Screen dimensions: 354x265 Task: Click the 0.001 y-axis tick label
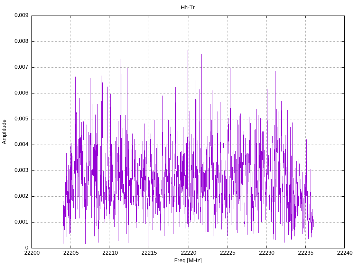coord(21,222)
